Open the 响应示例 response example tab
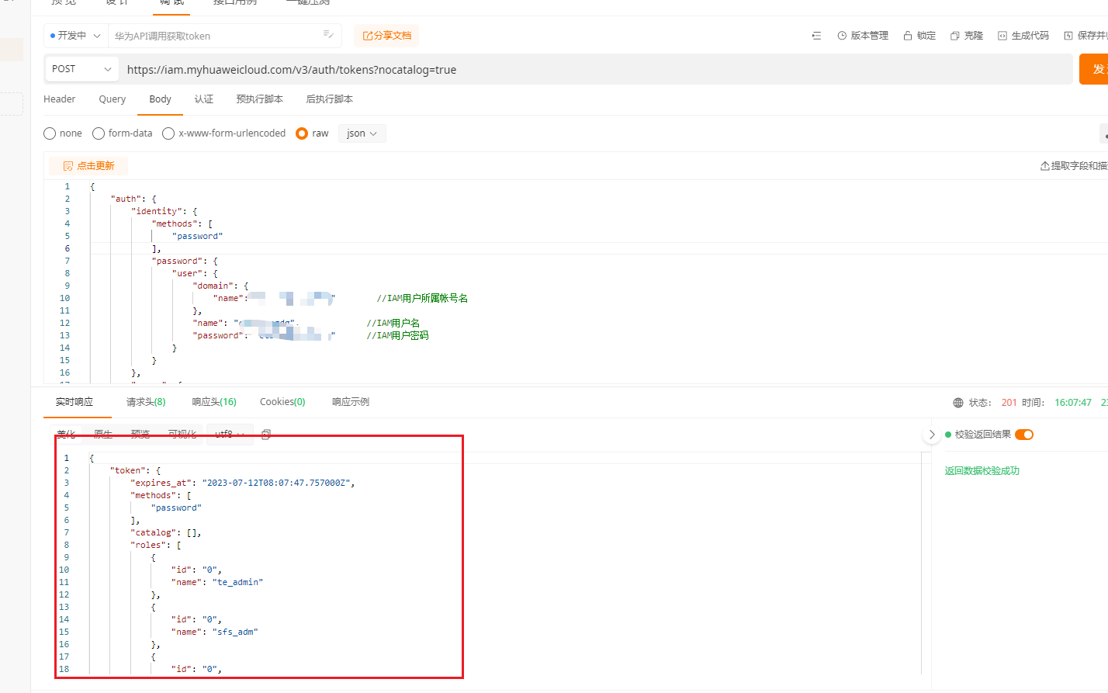This screenshot has height=693, width=1108. pos(351,402)
